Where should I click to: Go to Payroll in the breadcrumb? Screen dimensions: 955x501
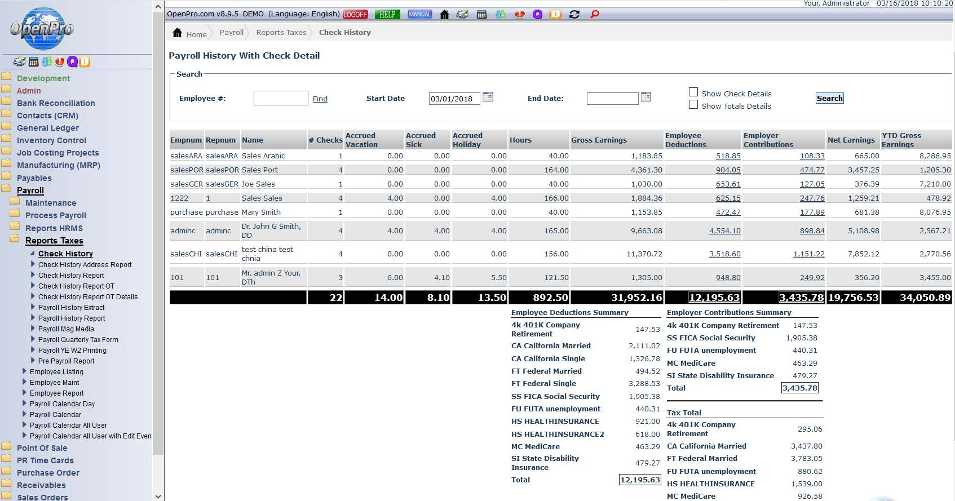231,33
